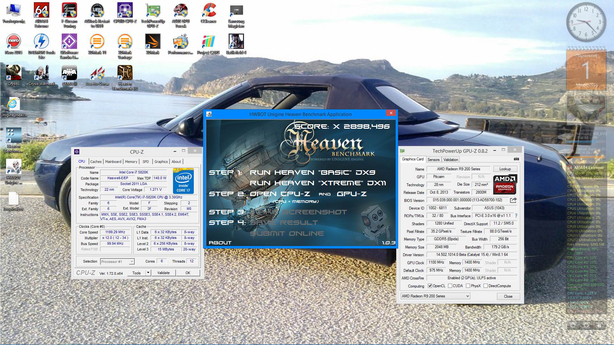
Task: Toggle OpenCL checkbox in GPU-Z
Action: point(430,286)
